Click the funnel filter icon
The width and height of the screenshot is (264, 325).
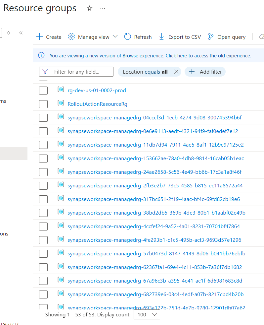(45, 72)
